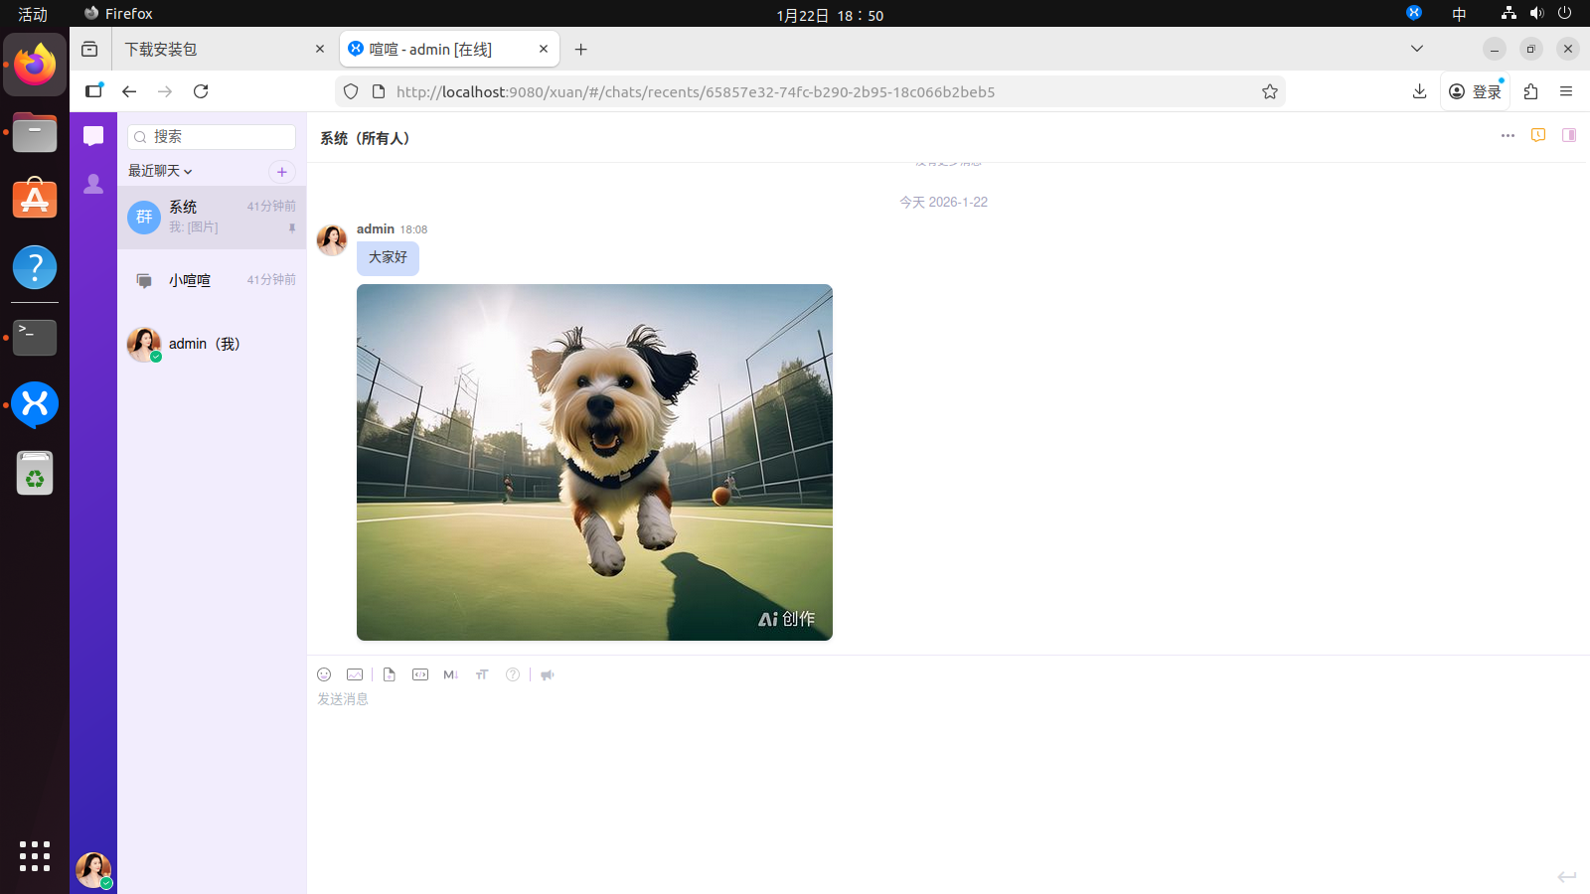The image size is (1590, 894).
Task: Open the dog image in the chat
Action: point(594,462)
